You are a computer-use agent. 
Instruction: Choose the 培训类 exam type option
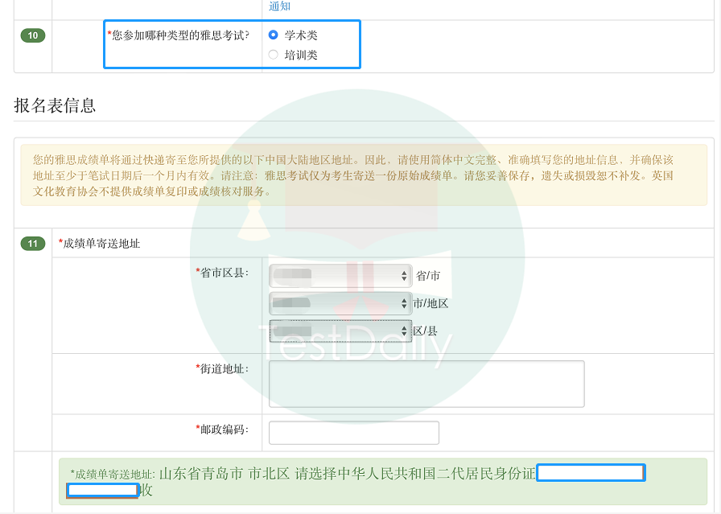tap(273, 55)
